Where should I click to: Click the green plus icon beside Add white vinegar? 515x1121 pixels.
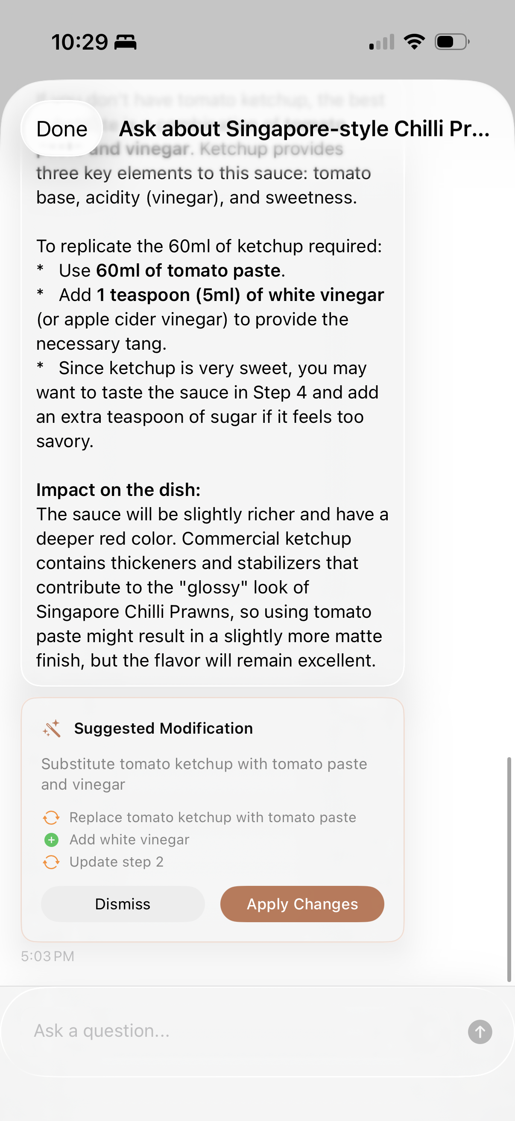pos(51,839)
